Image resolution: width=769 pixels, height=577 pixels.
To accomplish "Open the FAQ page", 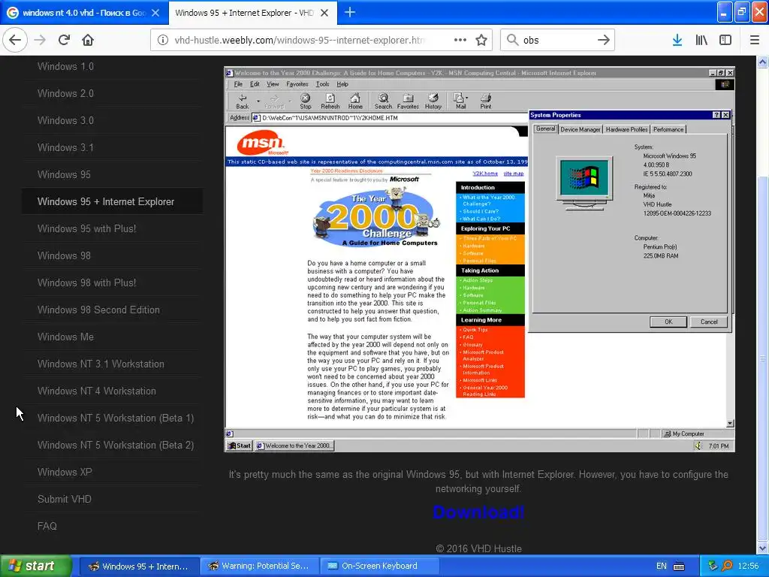I will [47, 525].
